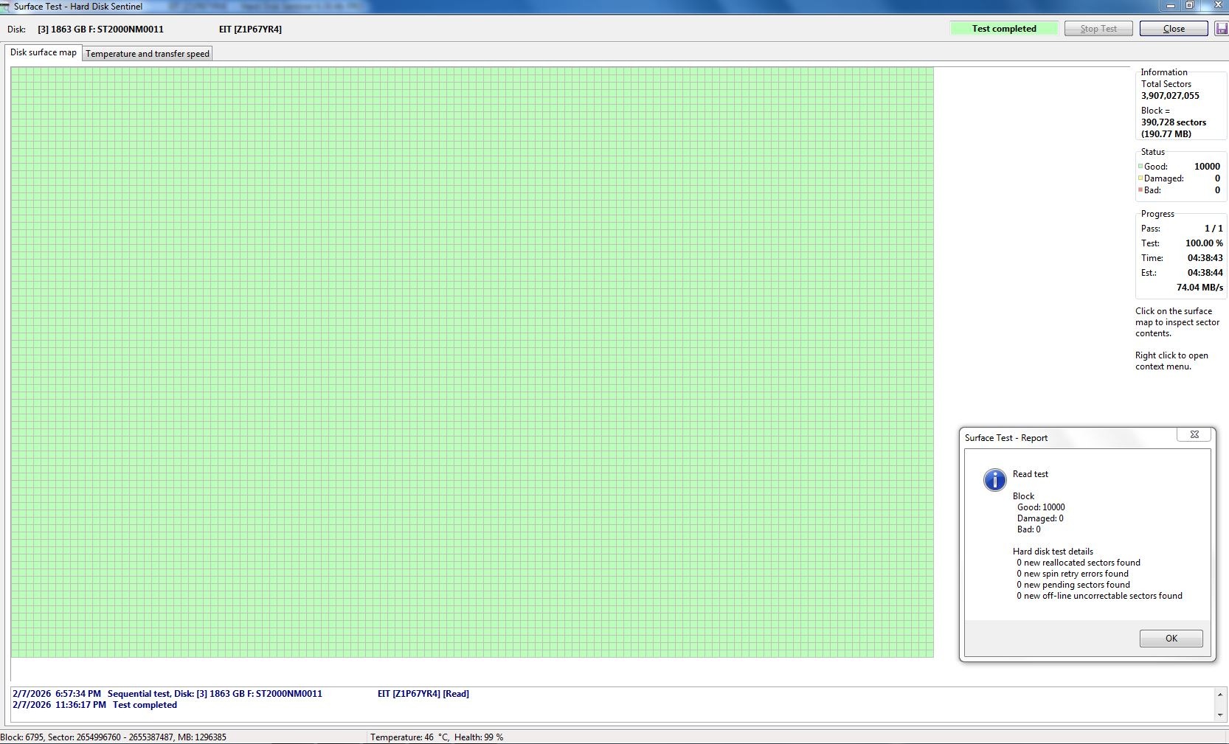Click the red Bad status swatch
1229x744 pixels.
point(1140,190)
